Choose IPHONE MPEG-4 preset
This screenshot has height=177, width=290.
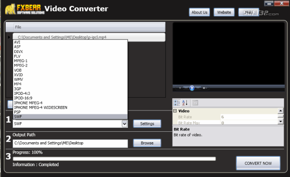point(70,103)
